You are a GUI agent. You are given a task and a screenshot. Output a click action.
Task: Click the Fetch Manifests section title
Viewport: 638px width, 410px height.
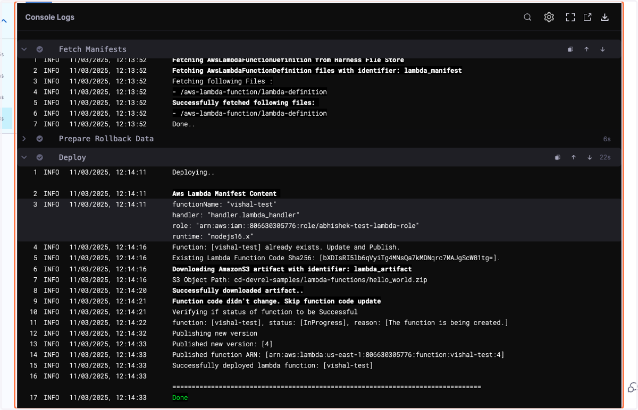tap(93, 49)
